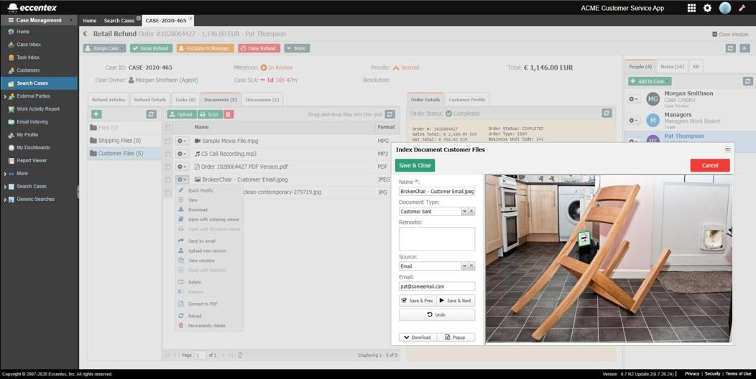
Task: Open Case Inbox in the sidebar
Action: (29, 45)
